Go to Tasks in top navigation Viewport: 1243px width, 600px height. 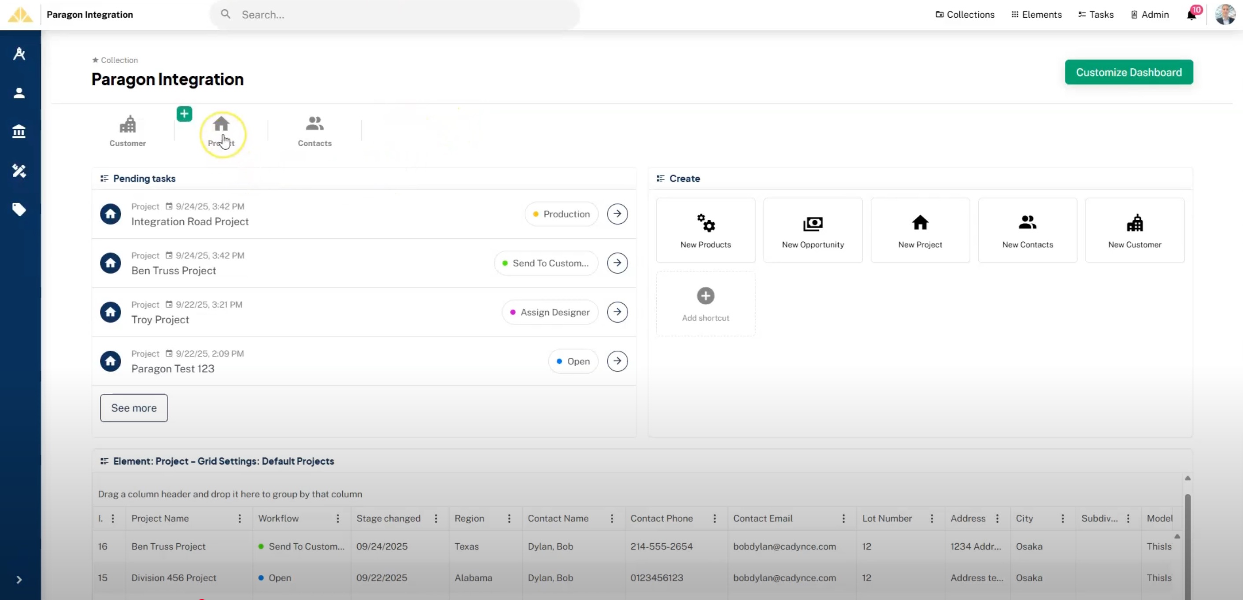[1096, 15]
